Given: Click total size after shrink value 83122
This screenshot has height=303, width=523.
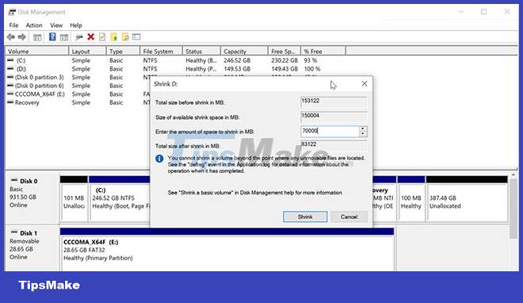Looking at the screenshot, I should tap(334, 144).
